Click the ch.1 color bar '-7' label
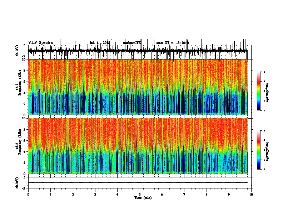Viewport: 283px width, 218px height. (x=263, y=110)
